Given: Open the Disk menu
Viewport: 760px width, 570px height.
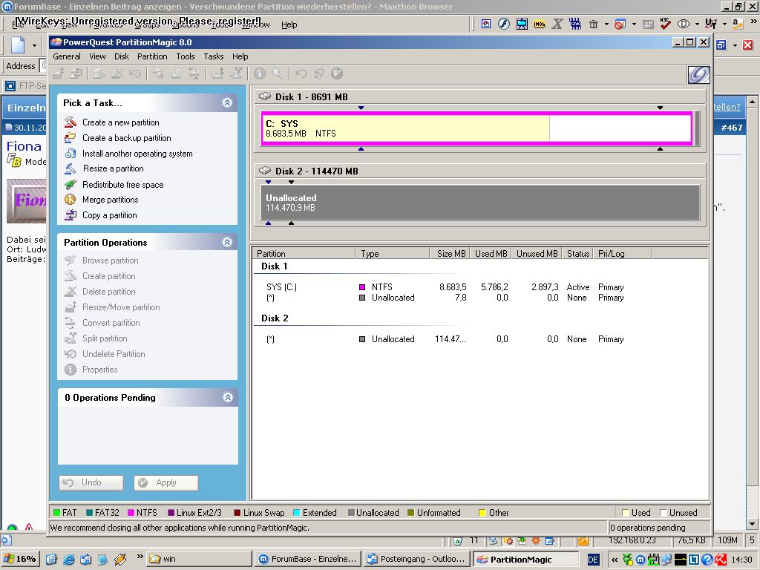Looking at the screenshot, I should 122,56.
